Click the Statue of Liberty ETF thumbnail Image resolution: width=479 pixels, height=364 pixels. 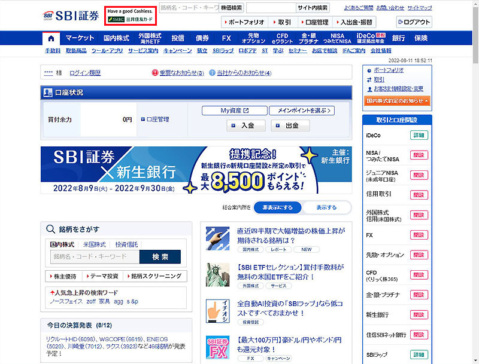click(218, 274)
